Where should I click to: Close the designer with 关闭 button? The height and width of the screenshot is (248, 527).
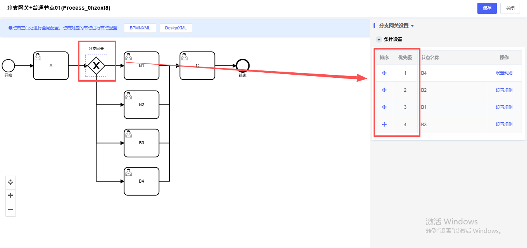(x=510, y=8)
